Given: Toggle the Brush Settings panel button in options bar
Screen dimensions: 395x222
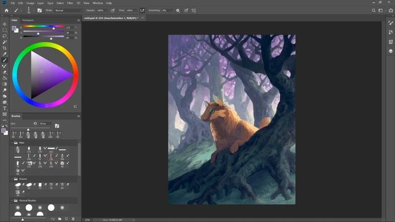Looking at the screenshot, I should (39, 10).
